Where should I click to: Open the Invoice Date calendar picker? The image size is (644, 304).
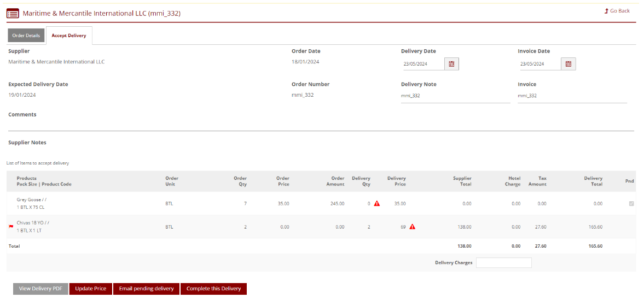[568, 64]
